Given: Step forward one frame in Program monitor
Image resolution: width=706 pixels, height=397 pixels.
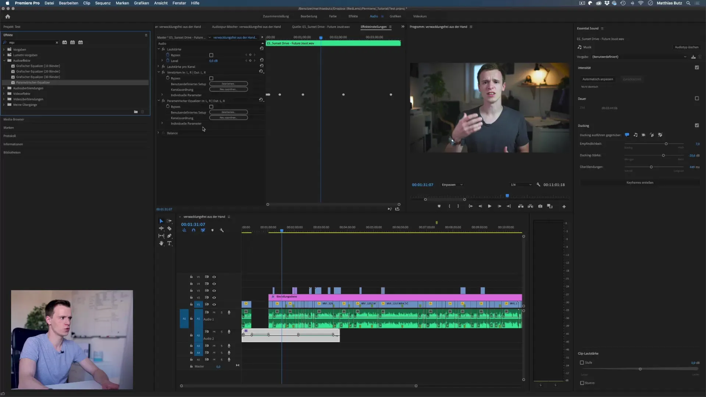Looking at the screenshot, I should [x=499, y=206].
